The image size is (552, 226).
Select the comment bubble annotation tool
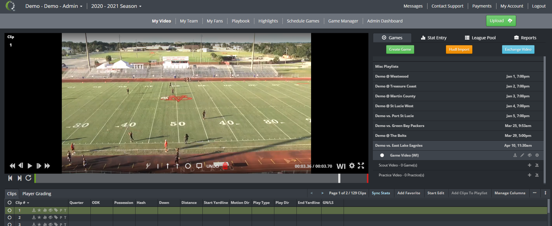point(199,166)
